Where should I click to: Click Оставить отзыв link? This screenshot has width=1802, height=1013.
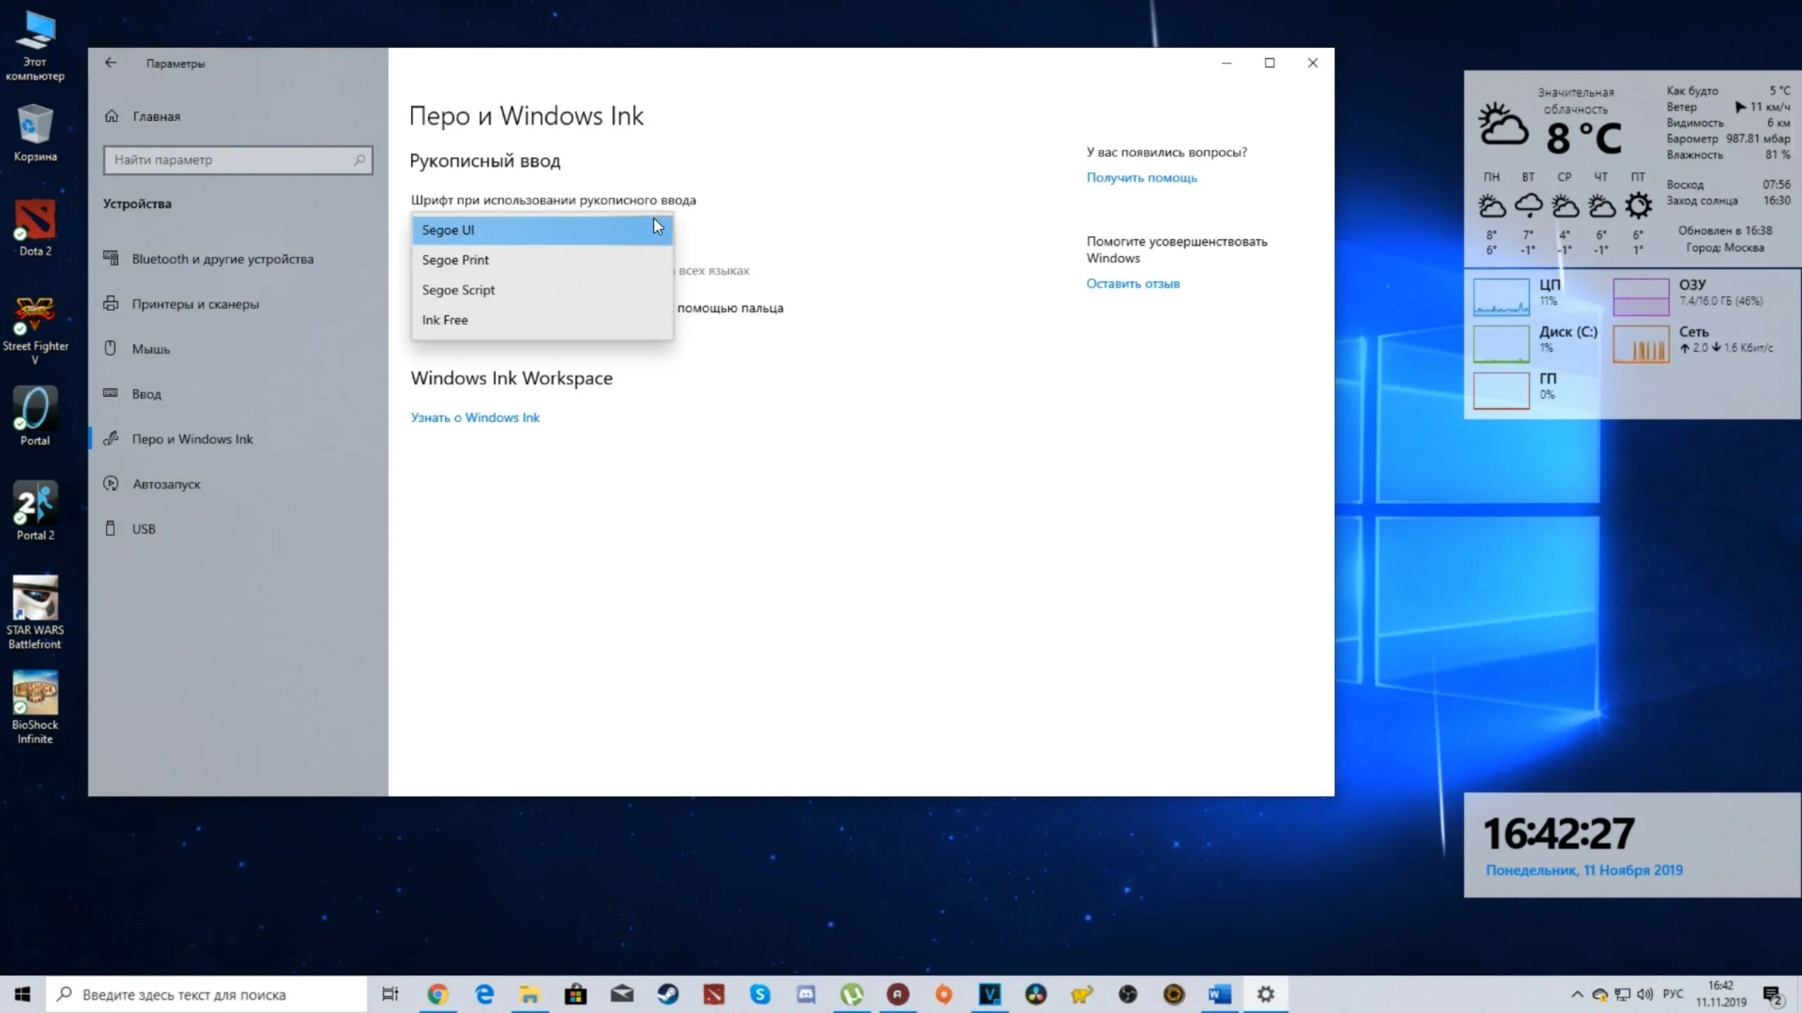pyautogui.click(x=1133, y=283)
